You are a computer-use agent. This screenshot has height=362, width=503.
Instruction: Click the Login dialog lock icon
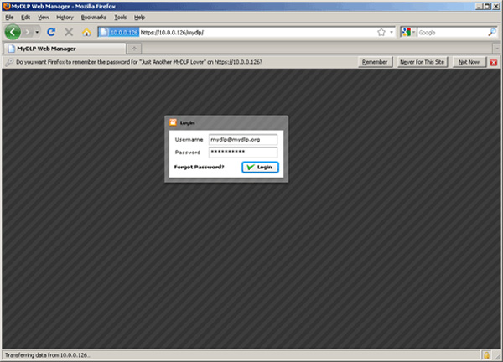pyautogui.click(x=174, y=122)
